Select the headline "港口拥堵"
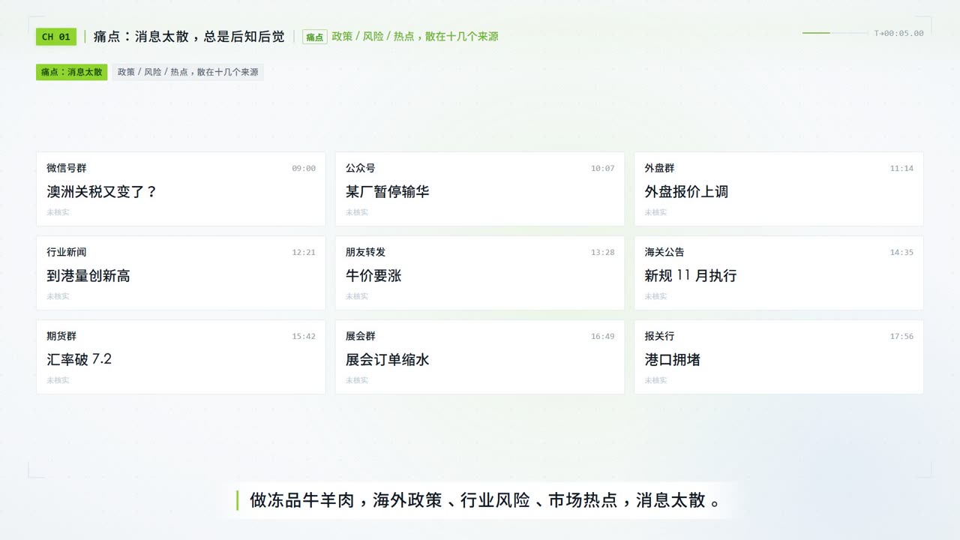The image size is (960, 540). click(x=672, y=360)
